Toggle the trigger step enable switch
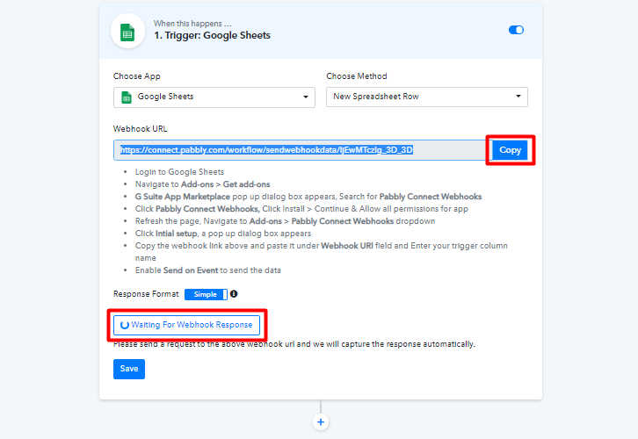The image size is (638, 439). (x=516, y=30)
